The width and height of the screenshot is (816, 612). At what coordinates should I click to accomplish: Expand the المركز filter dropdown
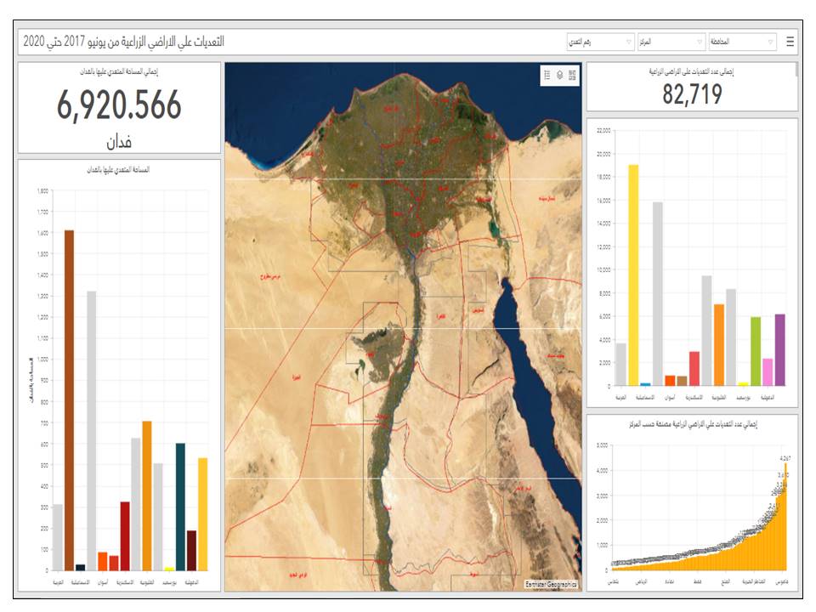coord(671,42)
